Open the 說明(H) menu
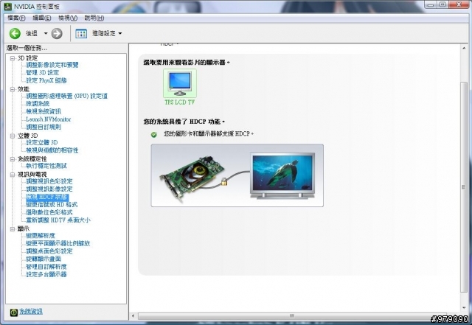 94,18
